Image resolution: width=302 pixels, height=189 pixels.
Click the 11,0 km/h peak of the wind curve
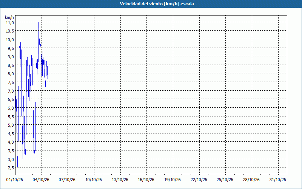click(39, 22)
